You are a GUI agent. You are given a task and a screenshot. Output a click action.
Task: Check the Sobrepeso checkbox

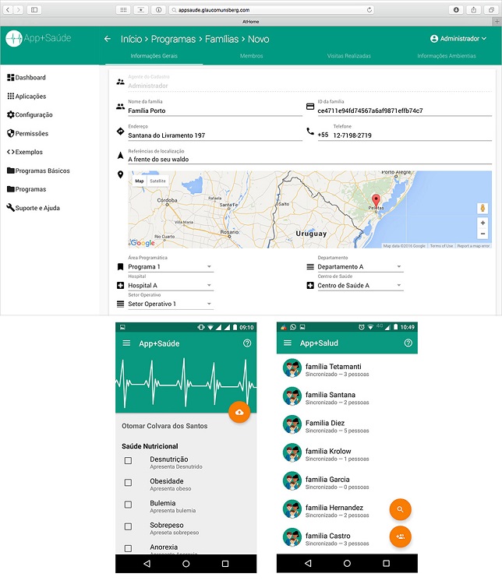pyautogui.click(x=128, y=526)
